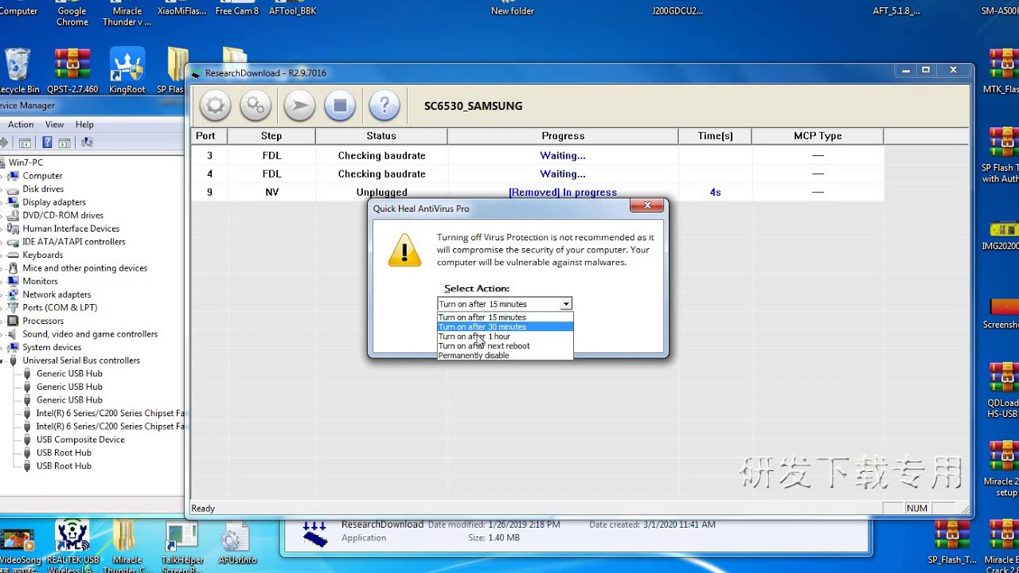Select Sound, video and game controllers

[90, 334]
